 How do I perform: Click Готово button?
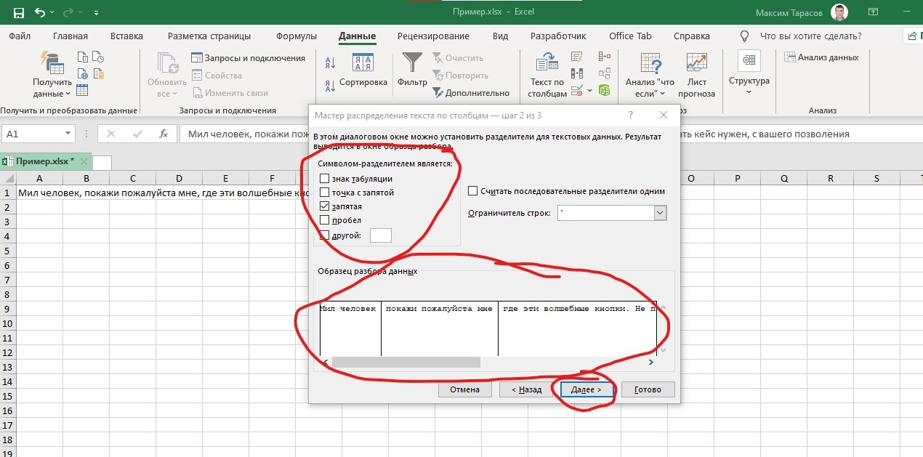coord(648,389)
